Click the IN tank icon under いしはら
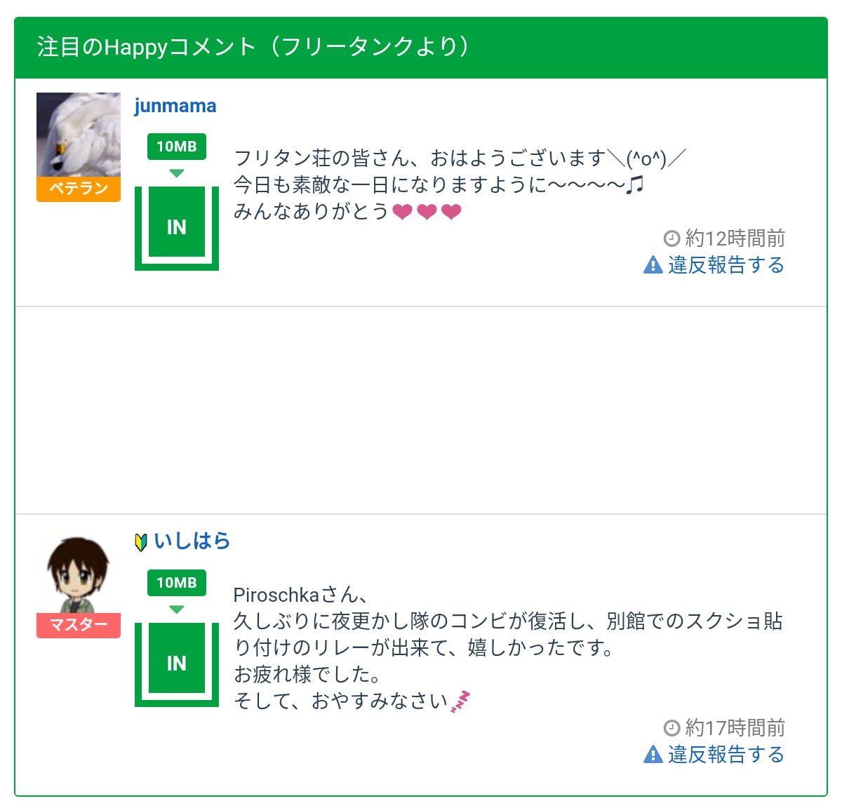This screenshot has height=808, width=842. (176, 664)
